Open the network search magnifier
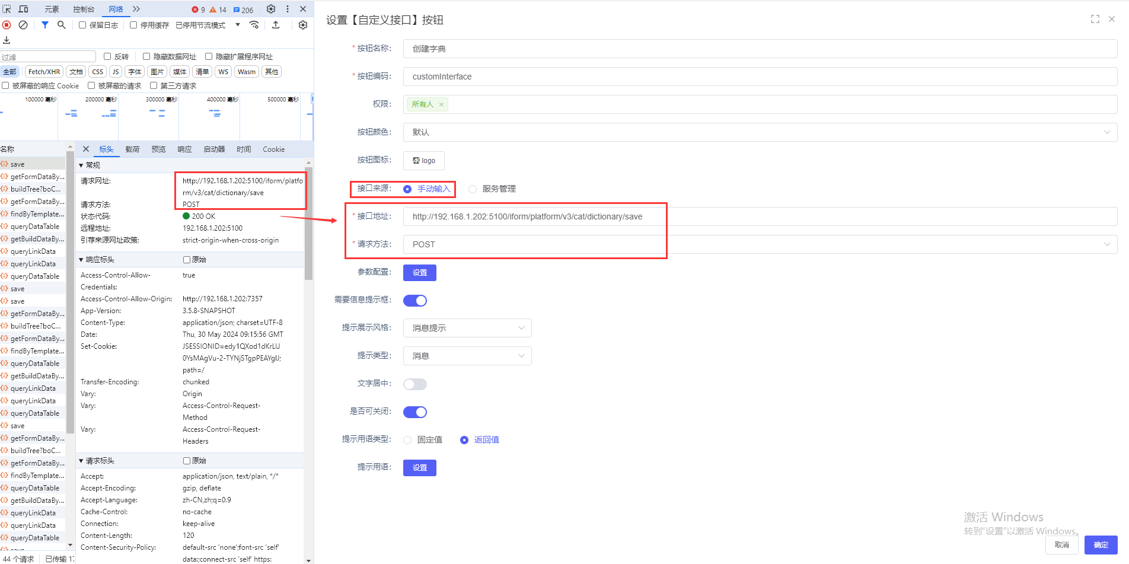Image resolution: width=1129 pixels, height=564 pixels. pos(61,25)
